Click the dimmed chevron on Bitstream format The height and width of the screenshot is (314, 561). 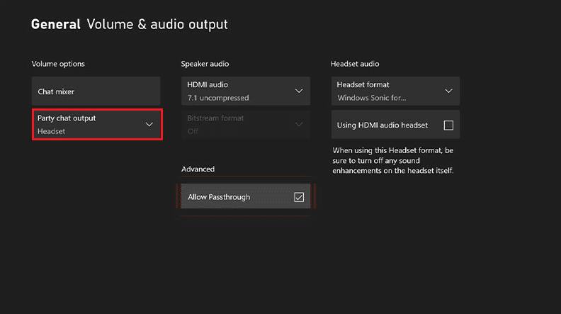(298, 125)
